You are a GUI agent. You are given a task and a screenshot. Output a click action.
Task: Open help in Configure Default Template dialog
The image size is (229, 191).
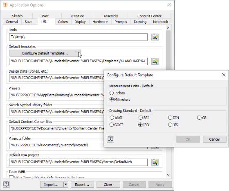point(110,139)
